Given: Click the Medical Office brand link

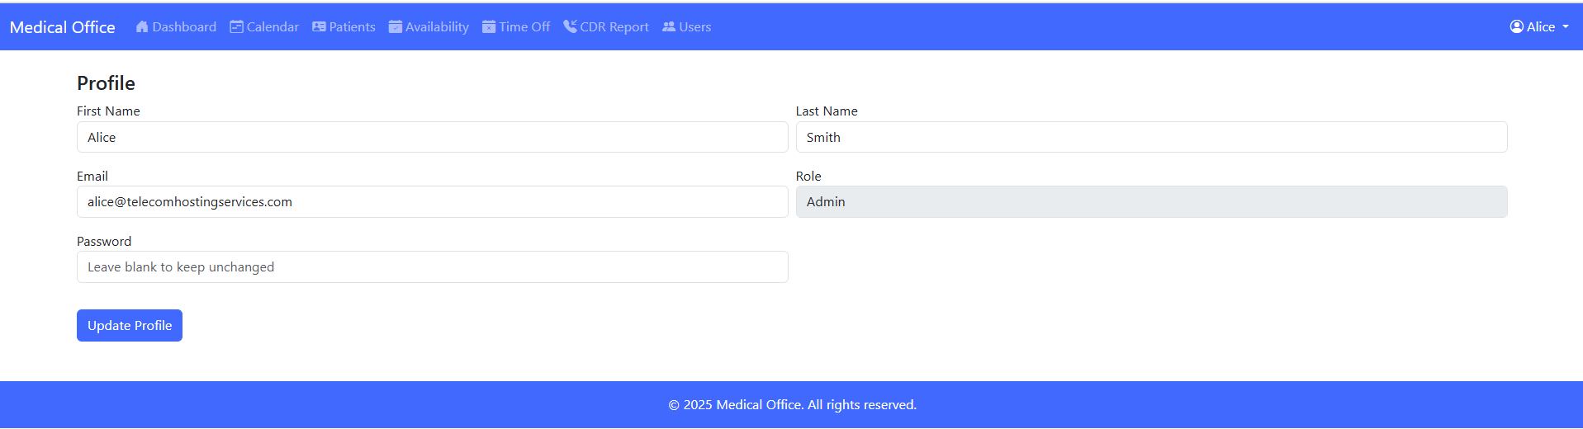Looking at the screenshot, I should click(63, 27).
